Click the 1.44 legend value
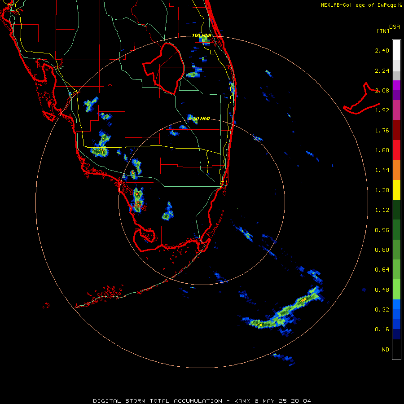 382,170
